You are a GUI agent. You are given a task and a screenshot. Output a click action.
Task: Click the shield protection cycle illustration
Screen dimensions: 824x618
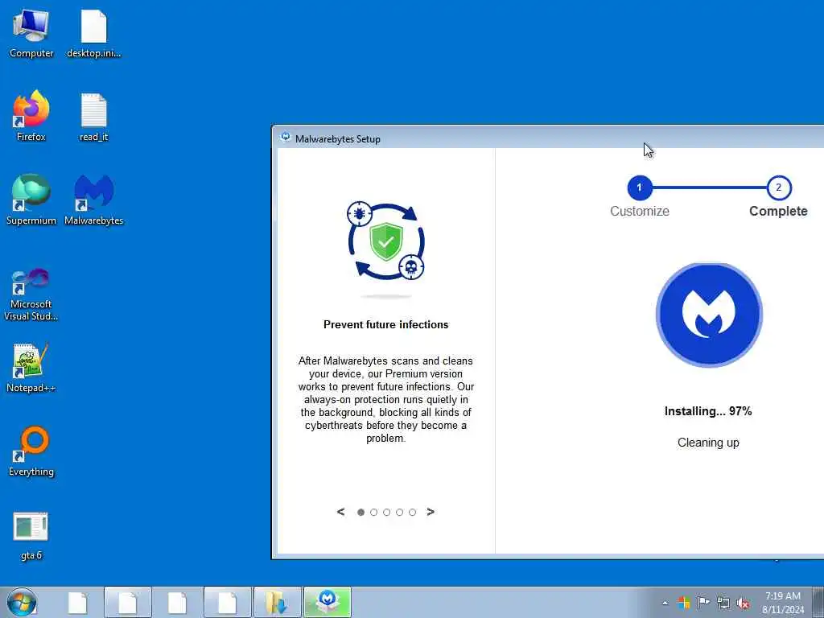pyautogui.click(x=386, y=241)
